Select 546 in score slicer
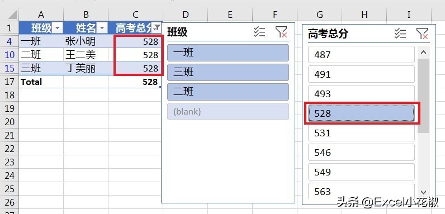The height and width of the screenshot is (214, 445). click(x=361, y=153)
